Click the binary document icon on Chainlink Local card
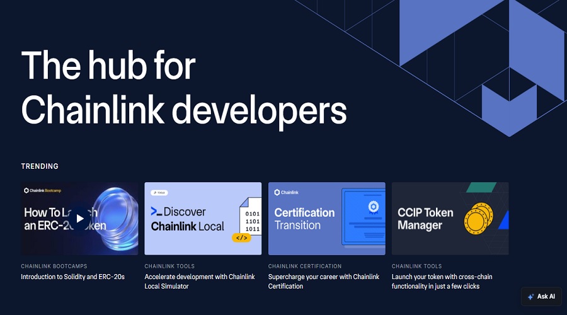 251,216
